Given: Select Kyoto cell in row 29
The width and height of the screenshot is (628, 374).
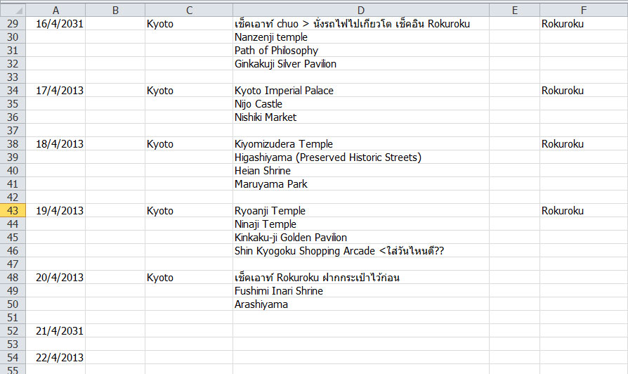Looking at the screenshot, I should click(189, 24).
